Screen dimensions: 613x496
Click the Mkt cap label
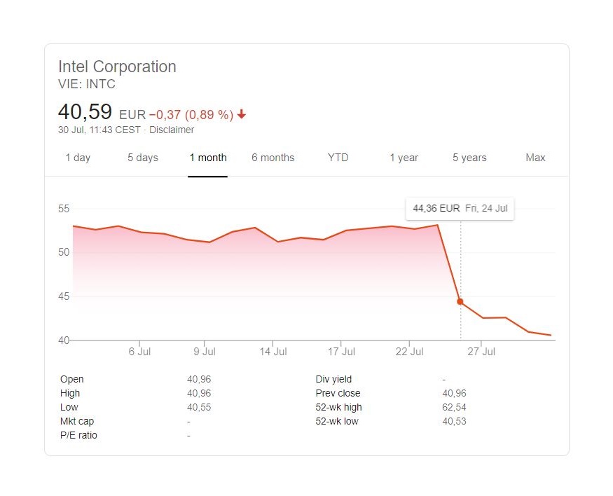click(77, 421)
